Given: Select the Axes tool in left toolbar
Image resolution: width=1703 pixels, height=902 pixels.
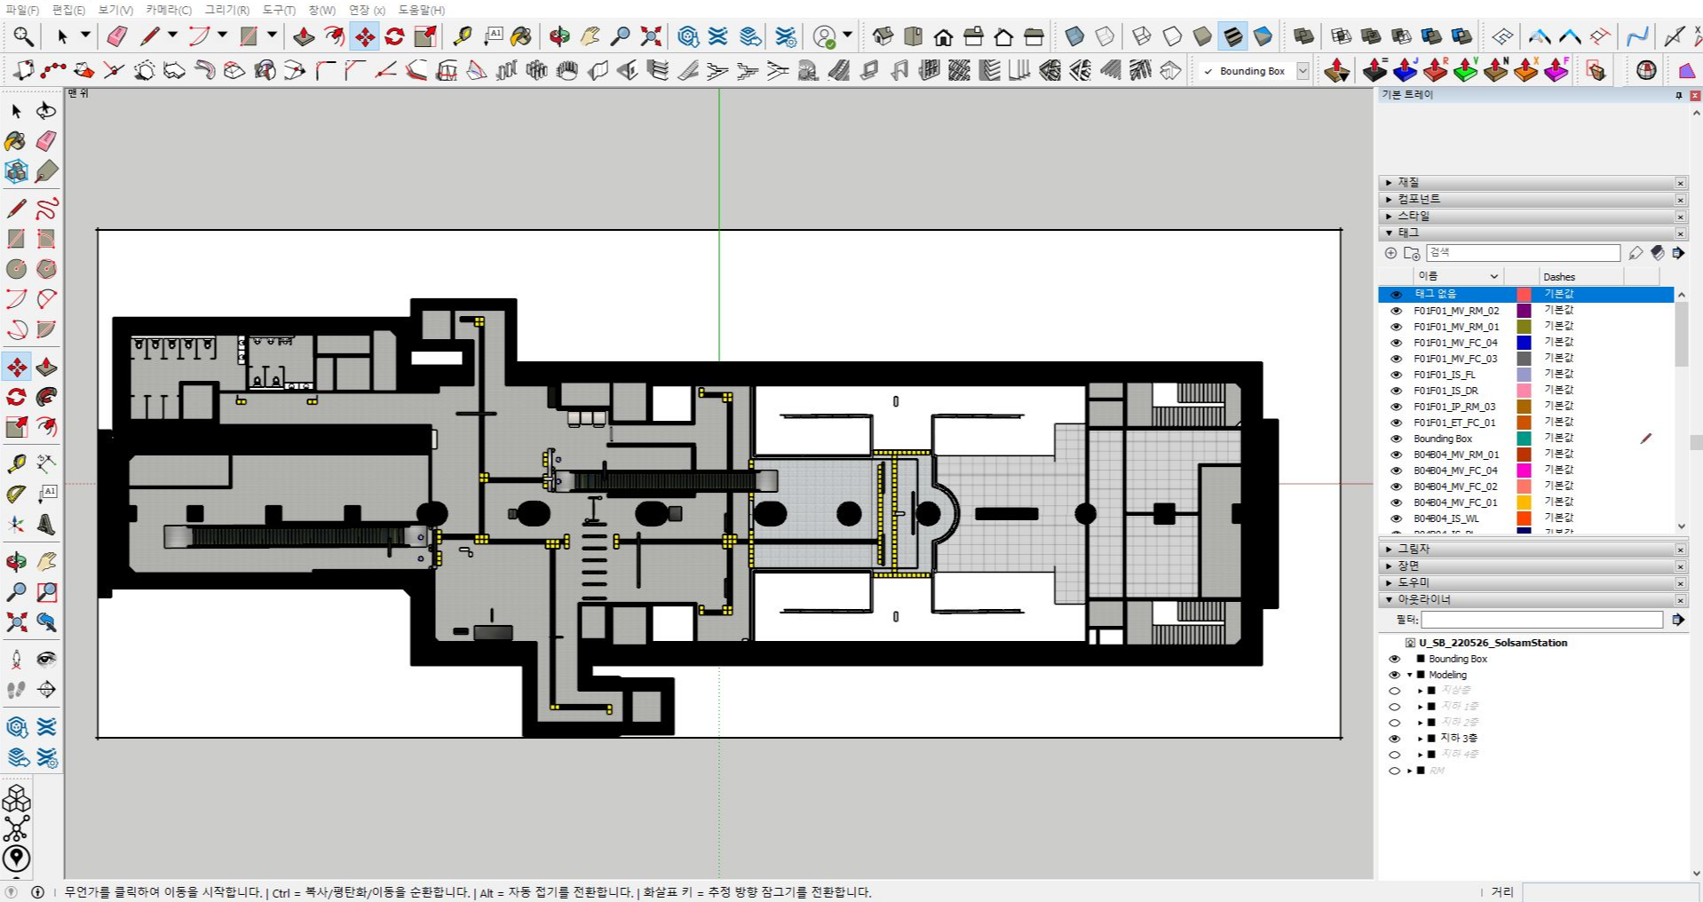Looking at the screenshot, I should coord(16,525).
